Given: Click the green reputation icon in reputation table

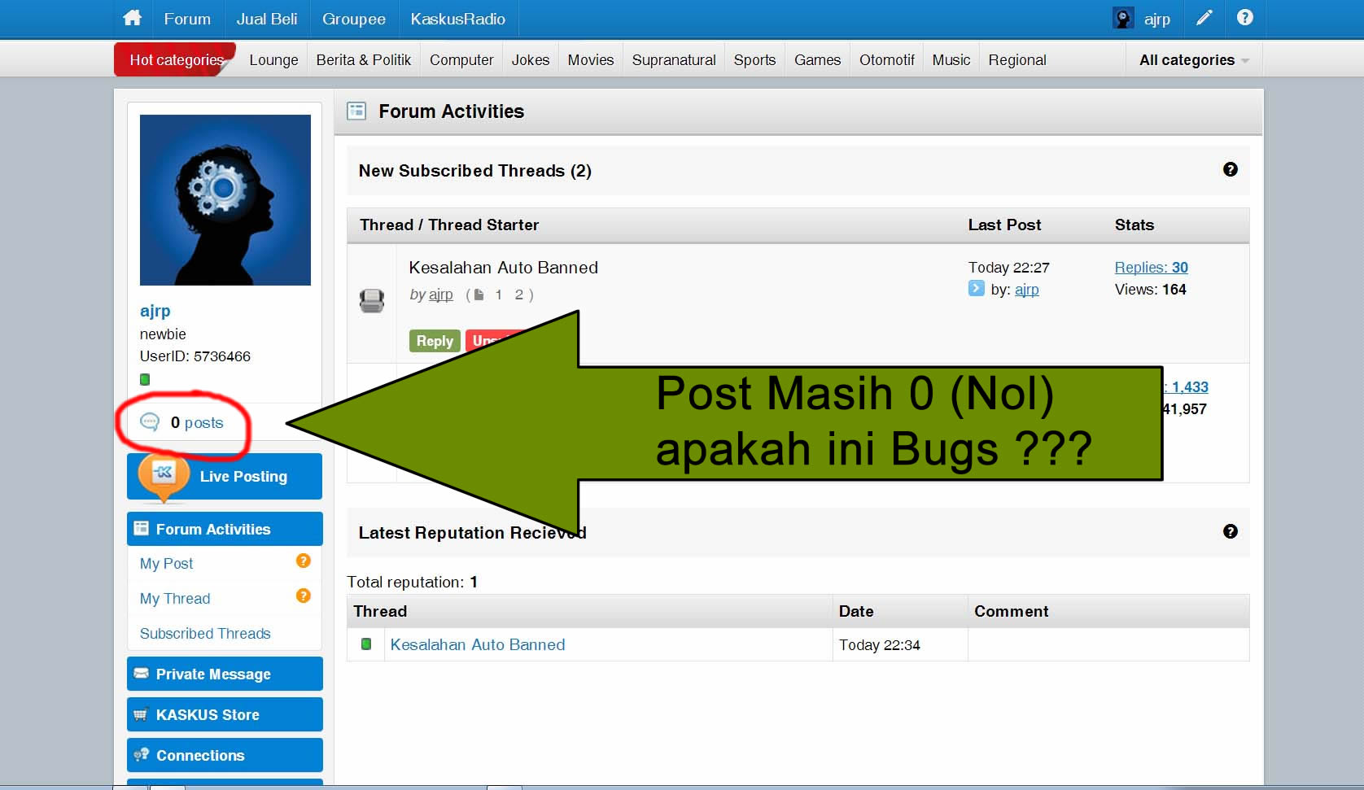Looking at the screenshot, I should point(366,644).
